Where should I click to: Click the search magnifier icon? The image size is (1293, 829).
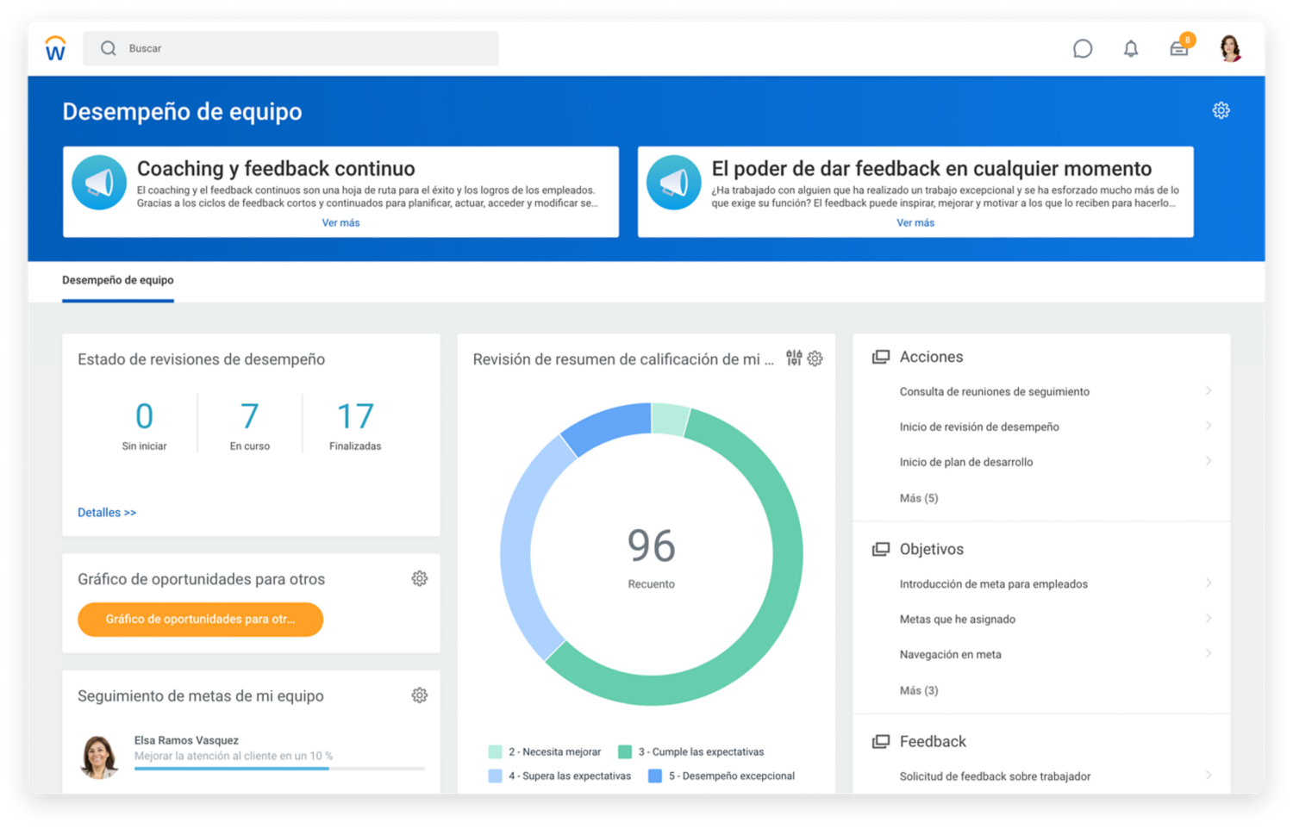108,48
